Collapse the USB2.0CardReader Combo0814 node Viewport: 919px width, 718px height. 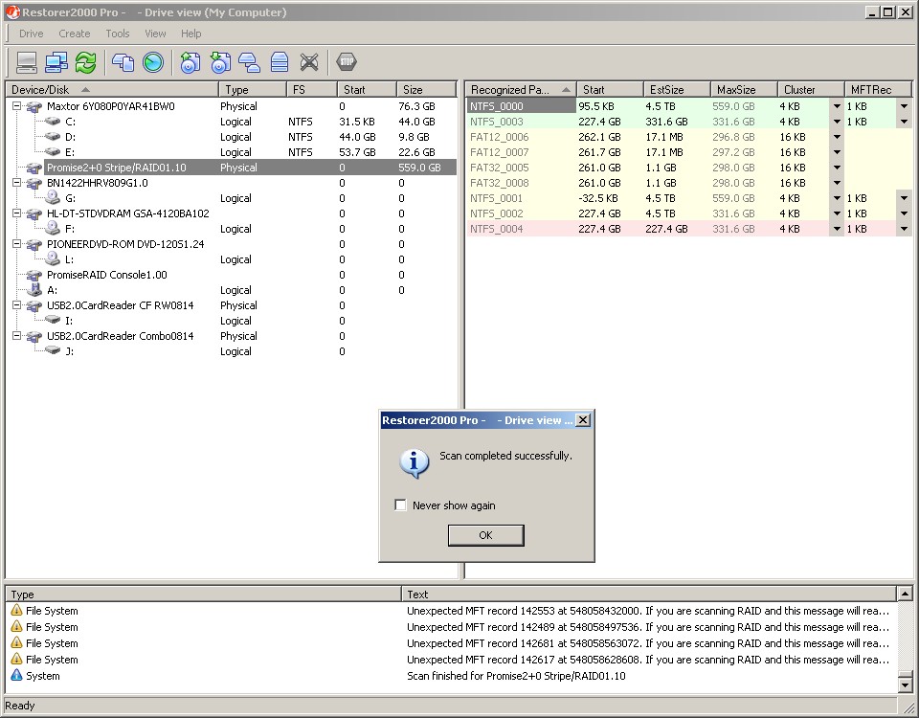point(17,336)
